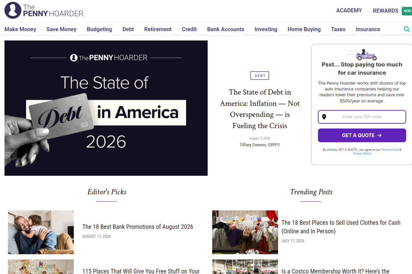Open the Make Money menu

pyautogui.click(x=20, y=29)
